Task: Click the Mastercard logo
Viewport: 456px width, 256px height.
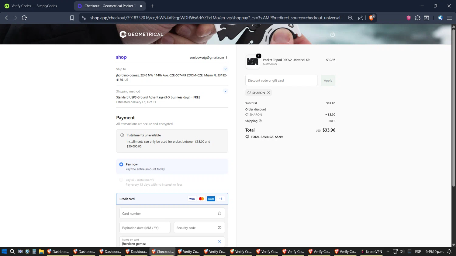Action: (x=201, y=199)
